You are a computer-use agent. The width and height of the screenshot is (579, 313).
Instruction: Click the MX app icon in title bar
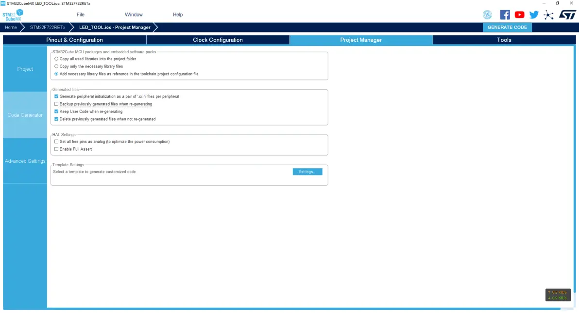(3, 3)
